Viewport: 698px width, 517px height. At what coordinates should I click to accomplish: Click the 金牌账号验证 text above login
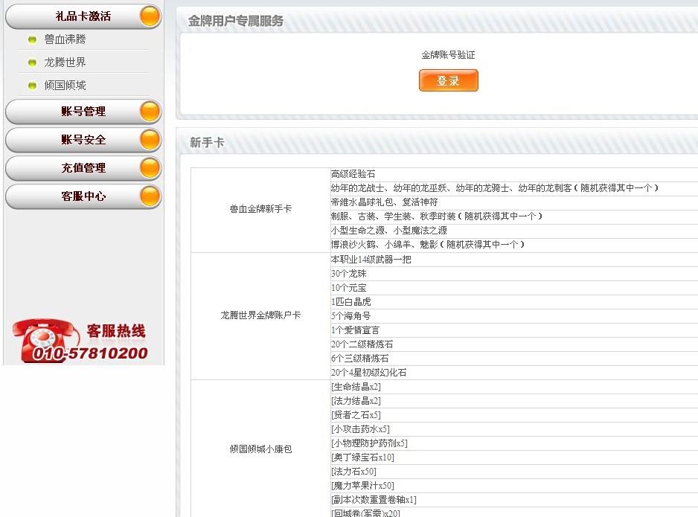point(448,55)
